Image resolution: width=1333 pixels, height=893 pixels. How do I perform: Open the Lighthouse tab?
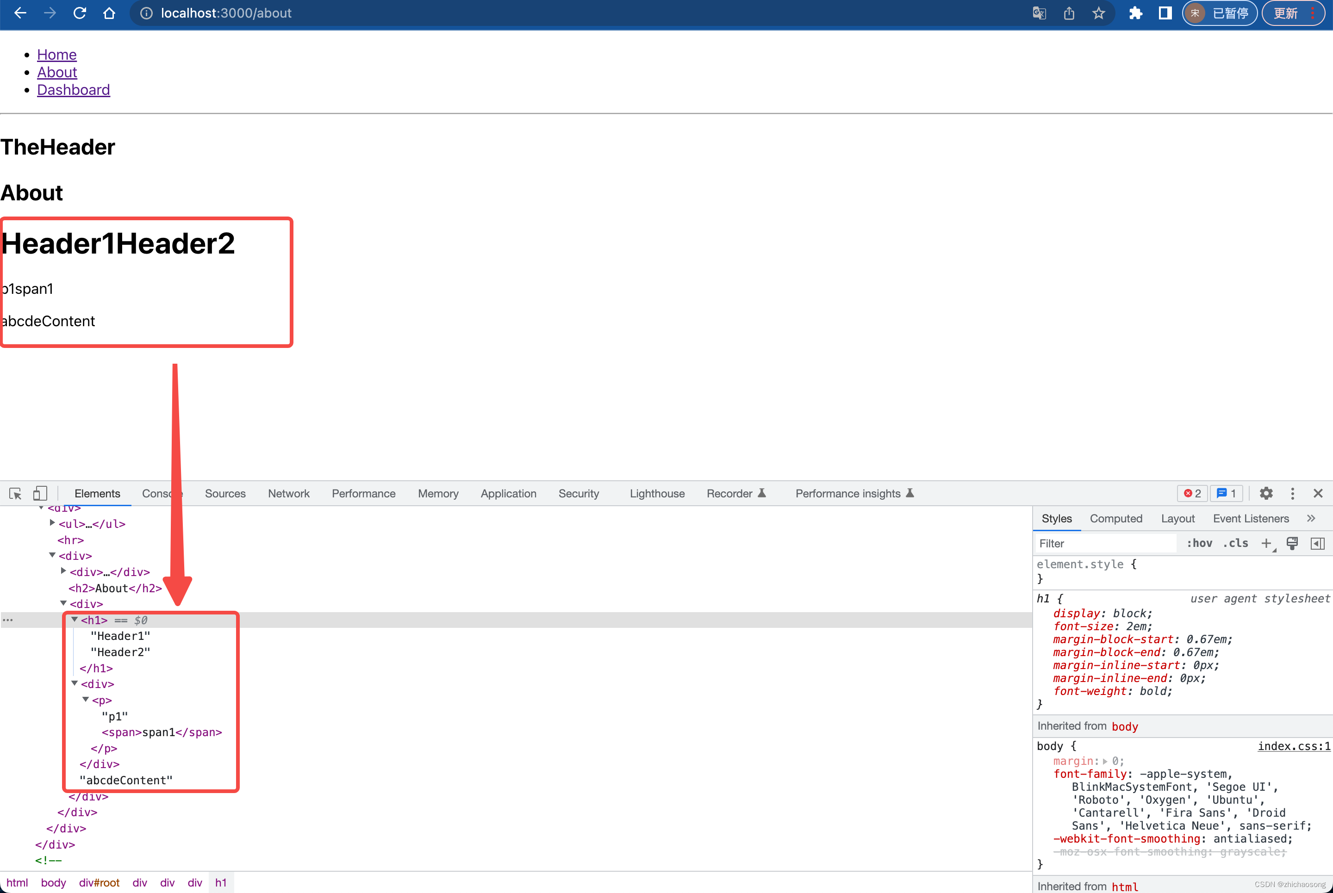coord(657,493)
